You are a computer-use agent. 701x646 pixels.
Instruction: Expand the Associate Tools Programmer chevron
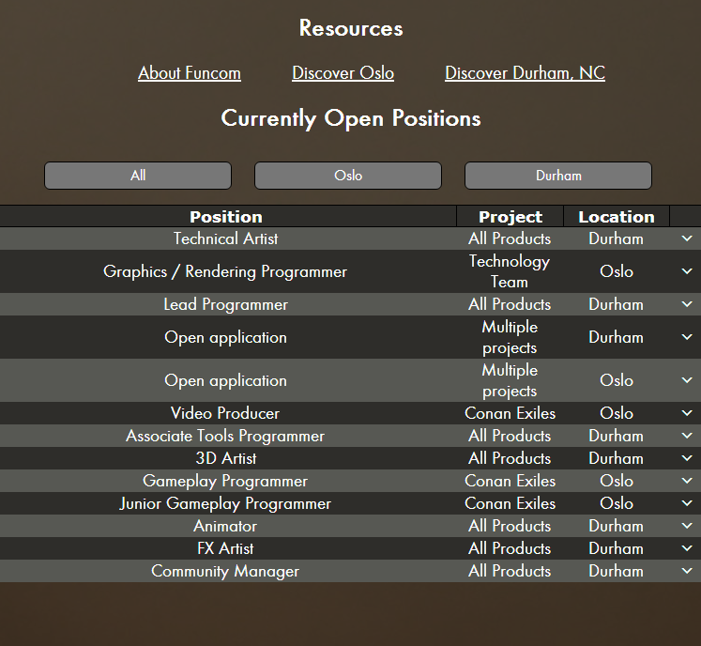(687, 436)
